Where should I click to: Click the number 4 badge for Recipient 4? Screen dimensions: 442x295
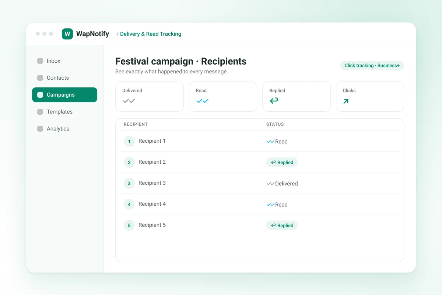pos(129,204)
